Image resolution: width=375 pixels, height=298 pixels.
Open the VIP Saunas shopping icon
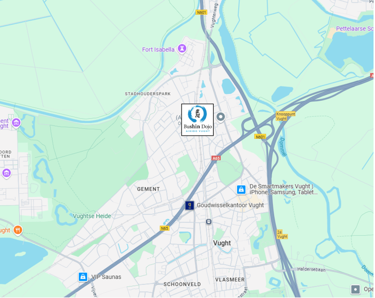coord(83,277)
